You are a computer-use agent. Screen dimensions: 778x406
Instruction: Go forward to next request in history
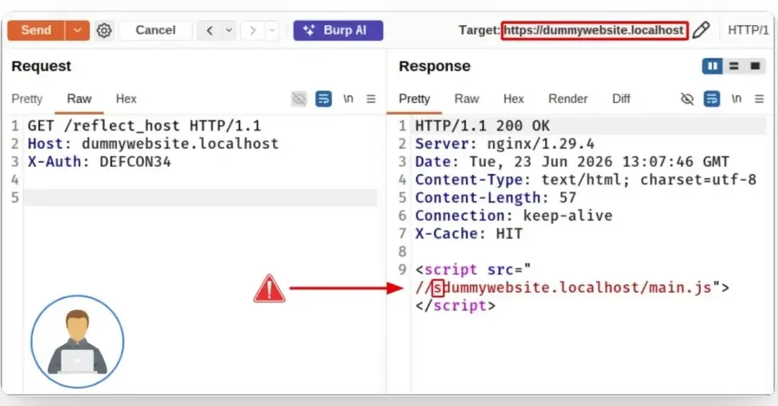click(252, 30)
